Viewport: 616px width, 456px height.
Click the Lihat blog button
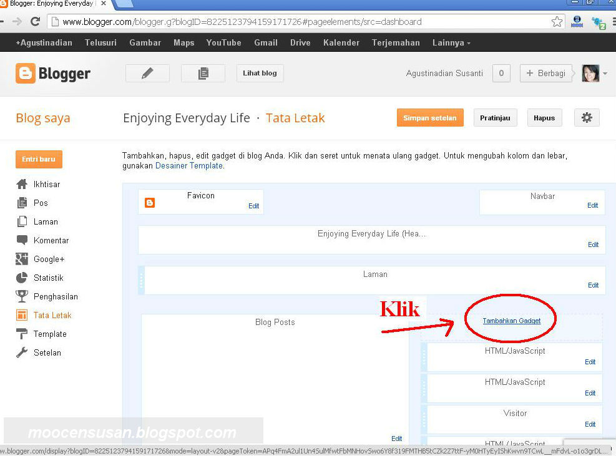[260, 73]
